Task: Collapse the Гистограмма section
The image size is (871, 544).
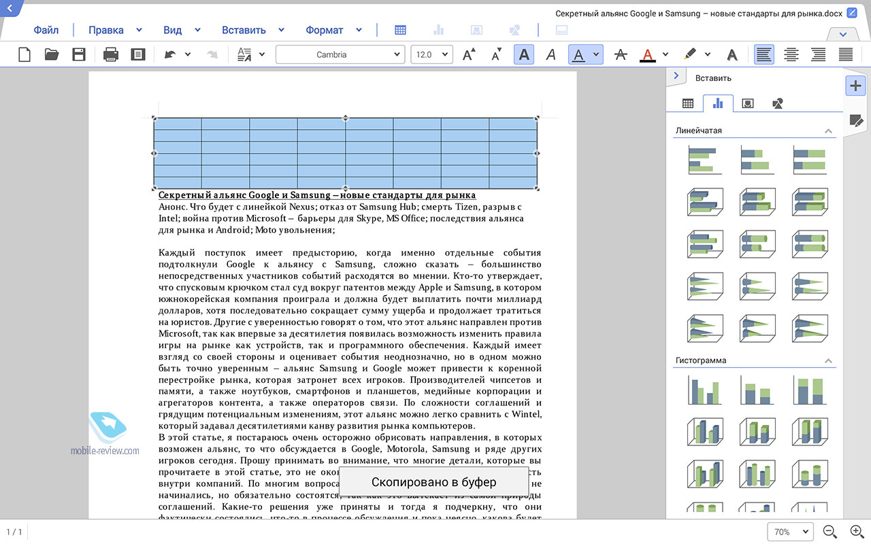Action: (828, 360)
